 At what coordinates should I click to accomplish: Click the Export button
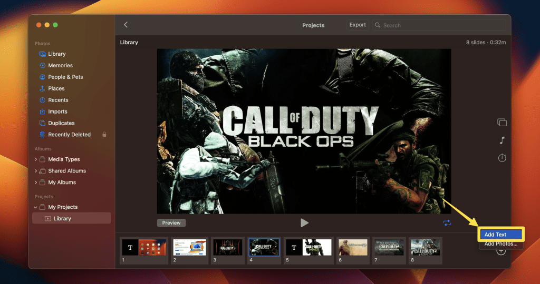coord(358,25)
